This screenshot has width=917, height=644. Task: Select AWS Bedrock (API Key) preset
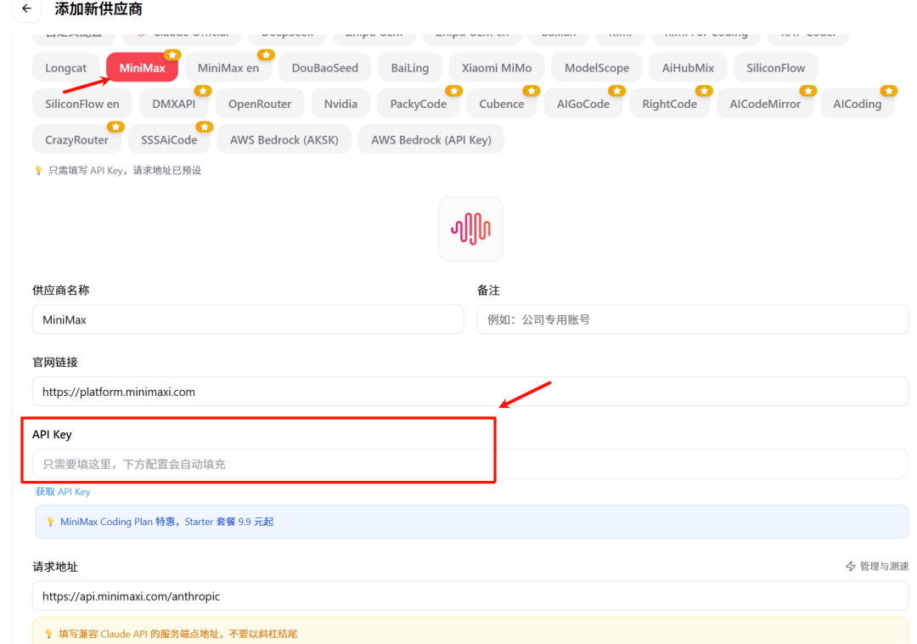[431, 140]
